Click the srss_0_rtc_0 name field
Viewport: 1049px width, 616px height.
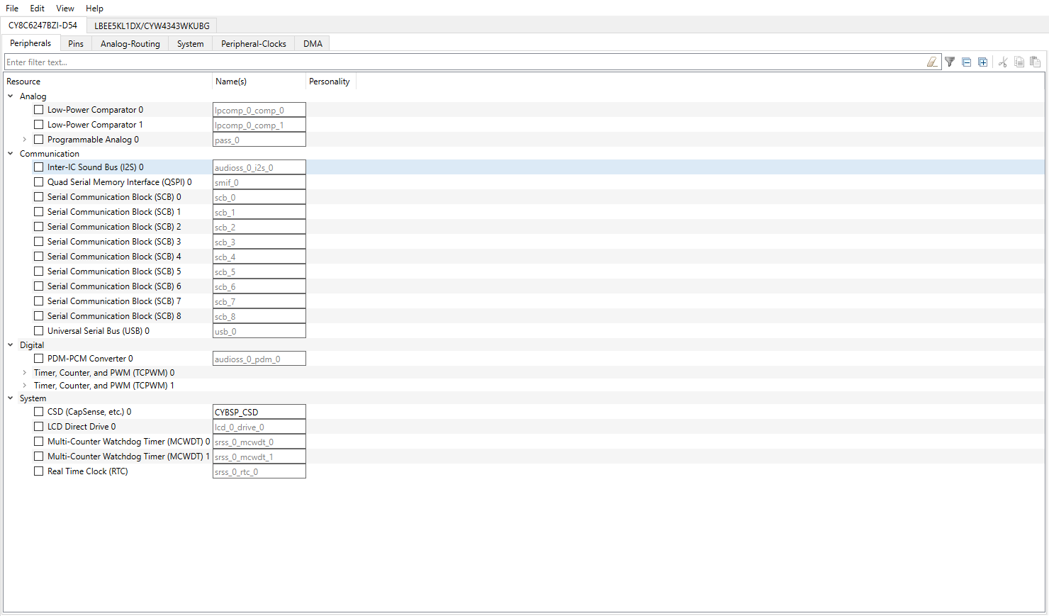click(259, 471)
